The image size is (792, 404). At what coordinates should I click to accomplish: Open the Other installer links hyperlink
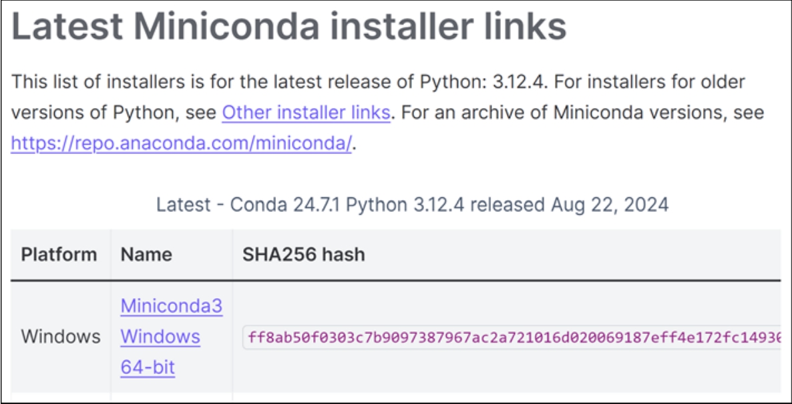[x=306, y=113]
